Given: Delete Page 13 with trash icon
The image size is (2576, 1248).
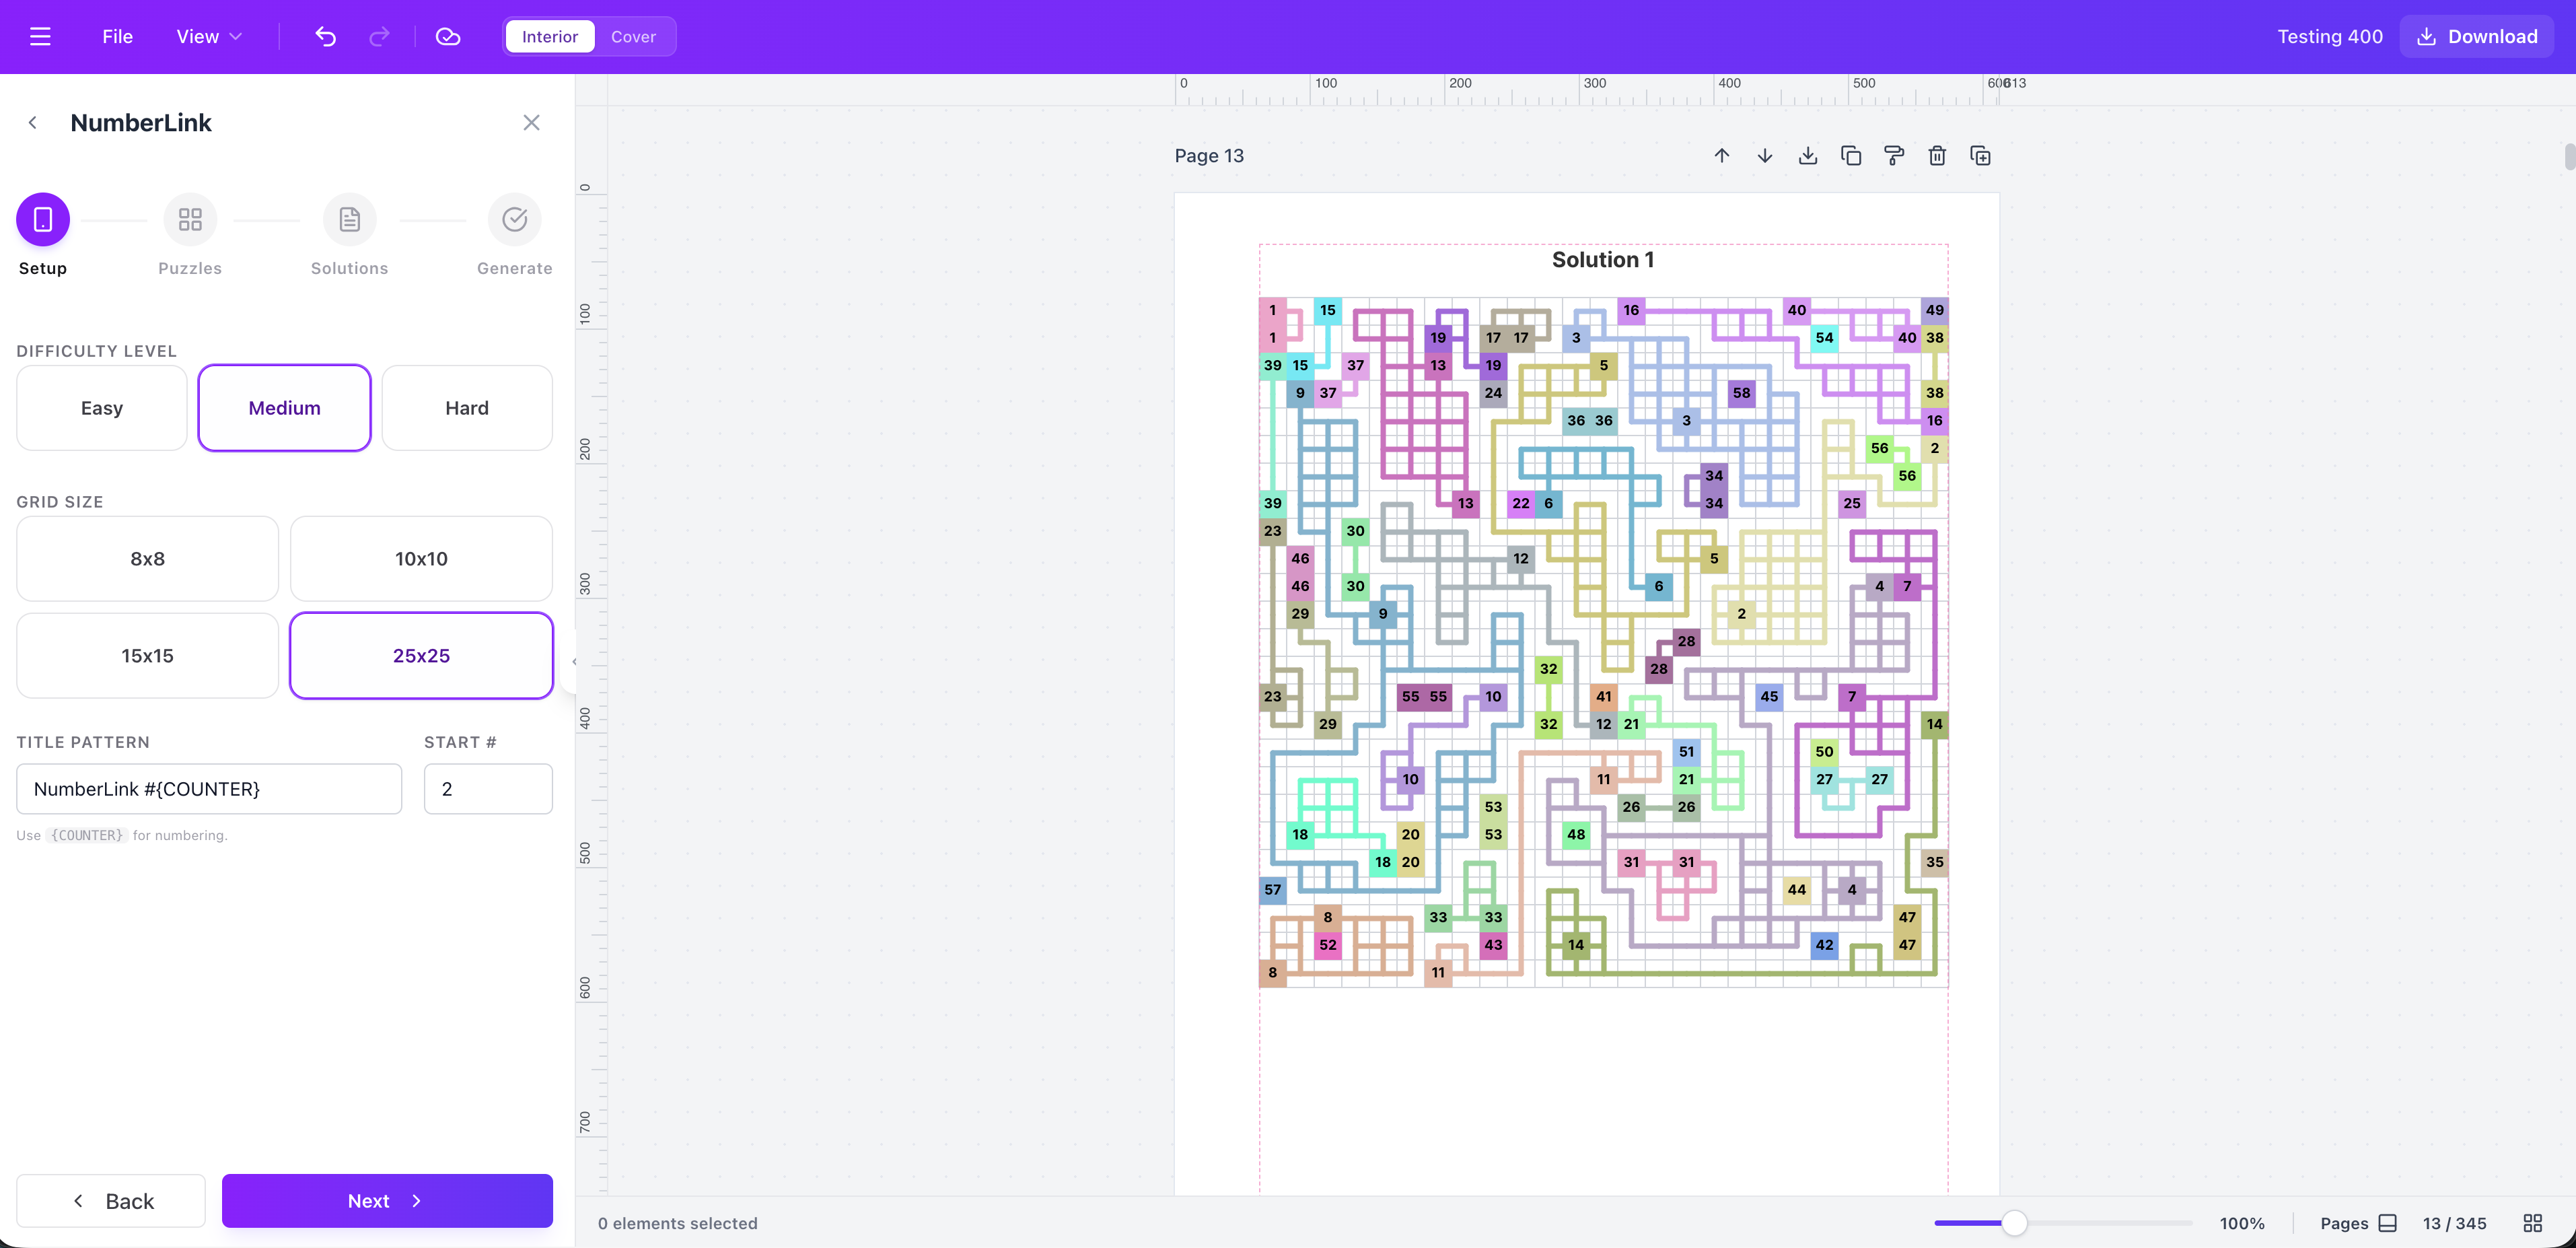Looking at the screenshot, I should 1936,156.
